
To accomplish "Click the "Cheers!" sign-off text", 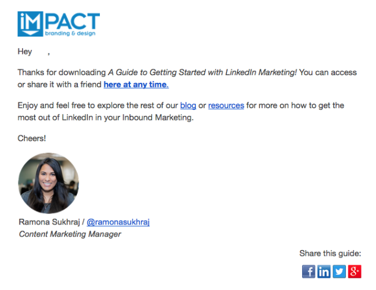I will (32, 138).
